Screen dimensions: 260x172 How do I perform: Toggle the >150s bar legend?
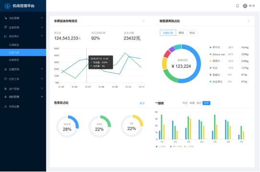(161, 146)
